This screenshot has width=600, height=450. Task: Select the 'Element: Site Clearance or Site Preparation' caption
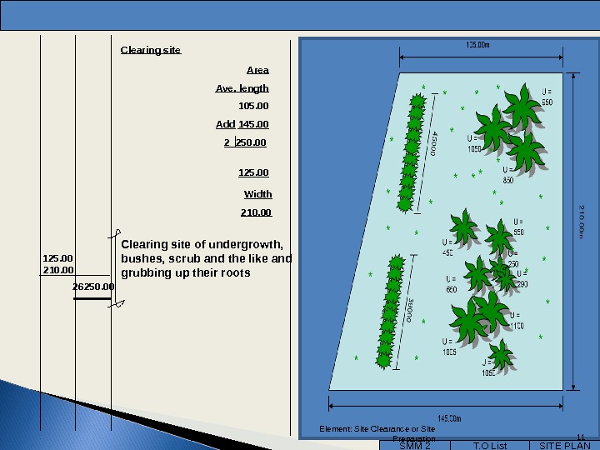(x=377, y=433)
